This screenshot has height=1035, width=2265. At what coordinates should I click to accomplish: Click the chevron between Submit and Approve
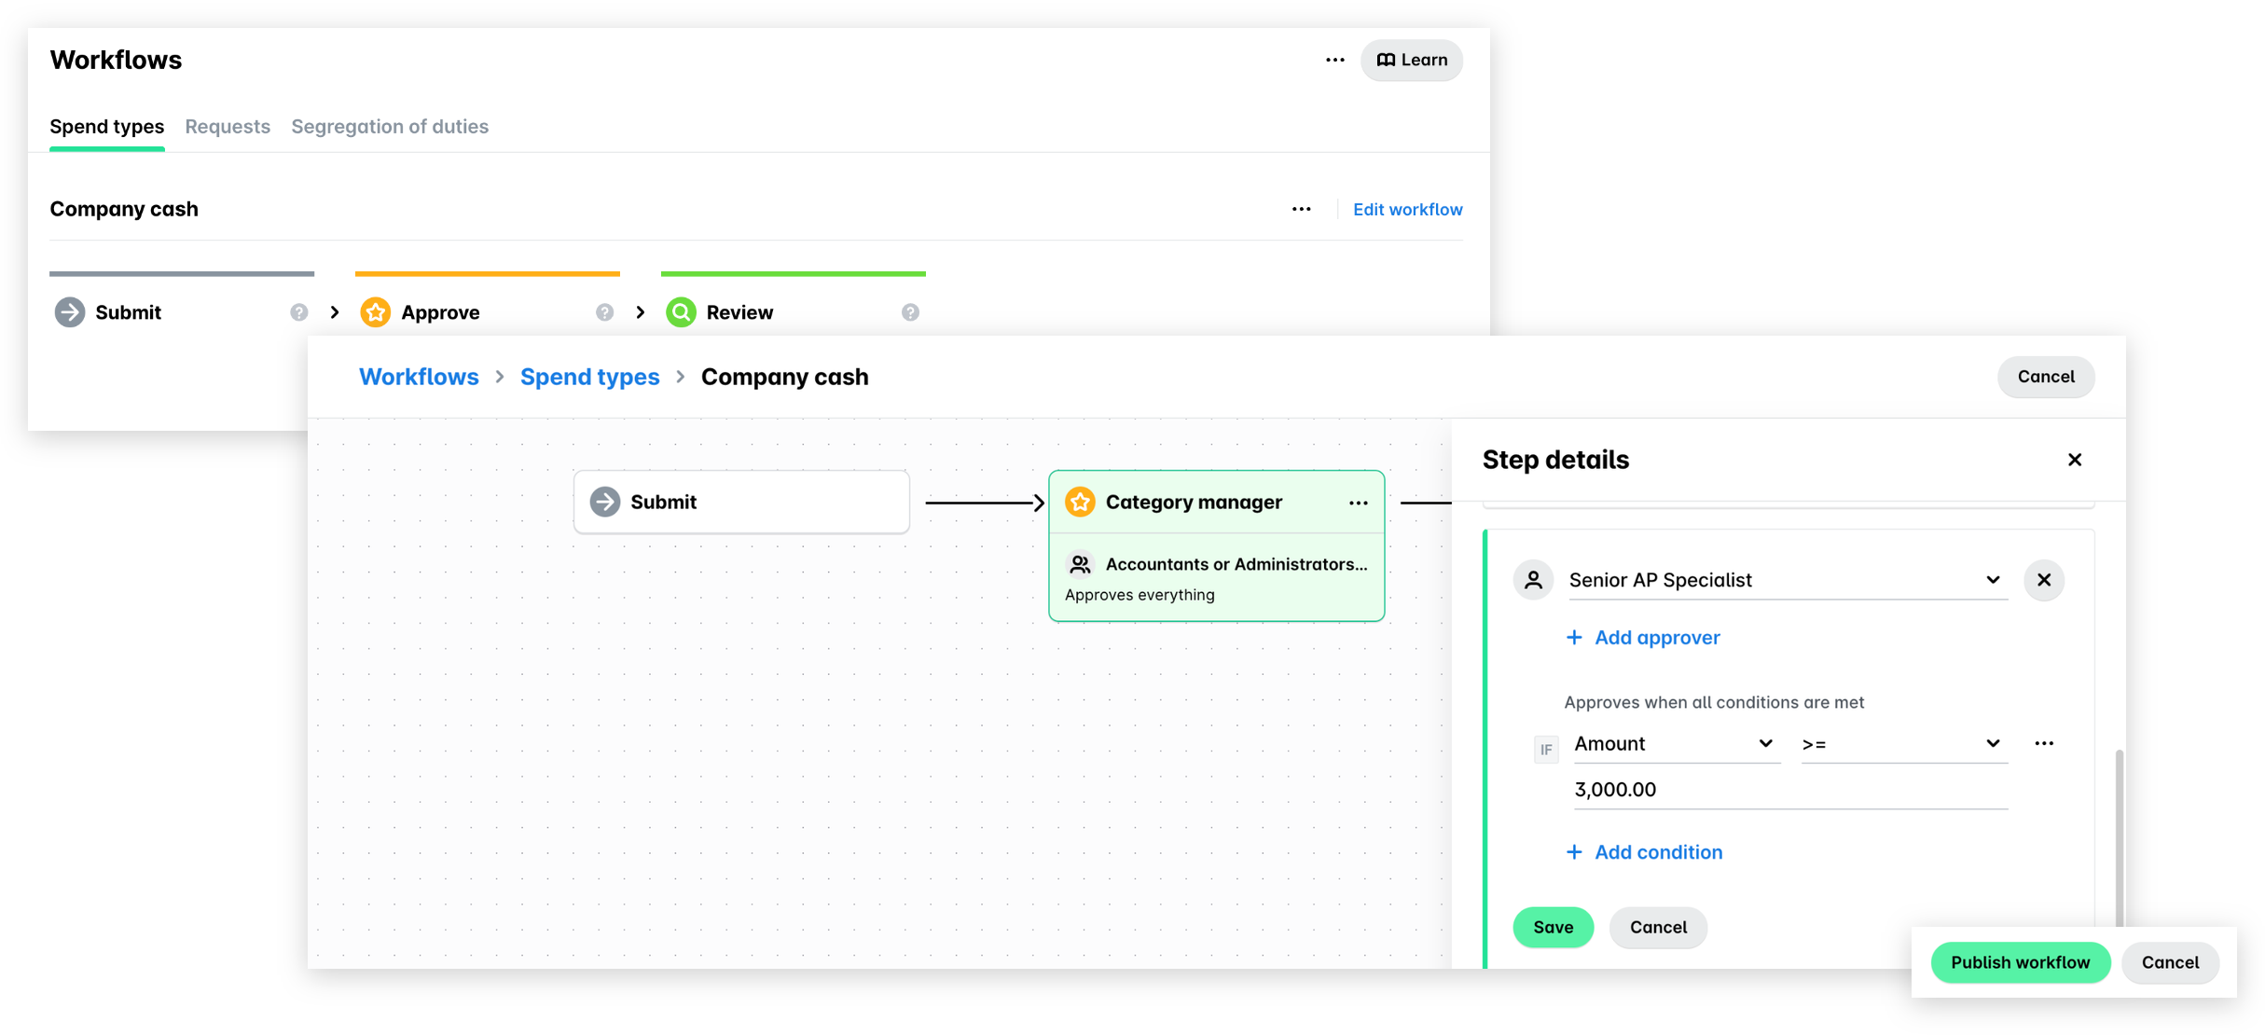point(335,312)
